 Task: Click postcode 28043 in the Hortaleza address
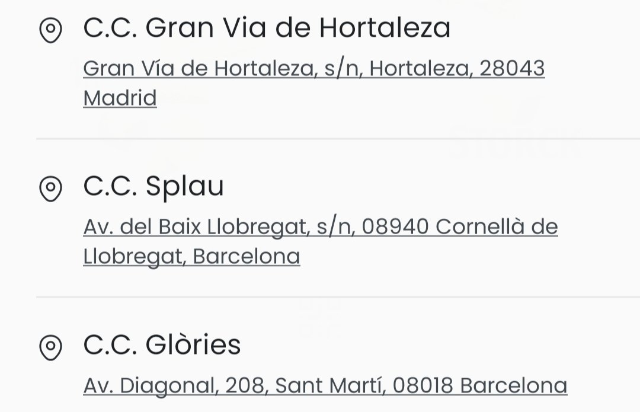pos(512,68)
